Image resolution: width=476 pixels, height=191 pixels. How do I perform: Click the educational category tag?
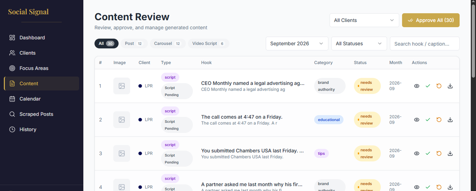coord(329,120)
